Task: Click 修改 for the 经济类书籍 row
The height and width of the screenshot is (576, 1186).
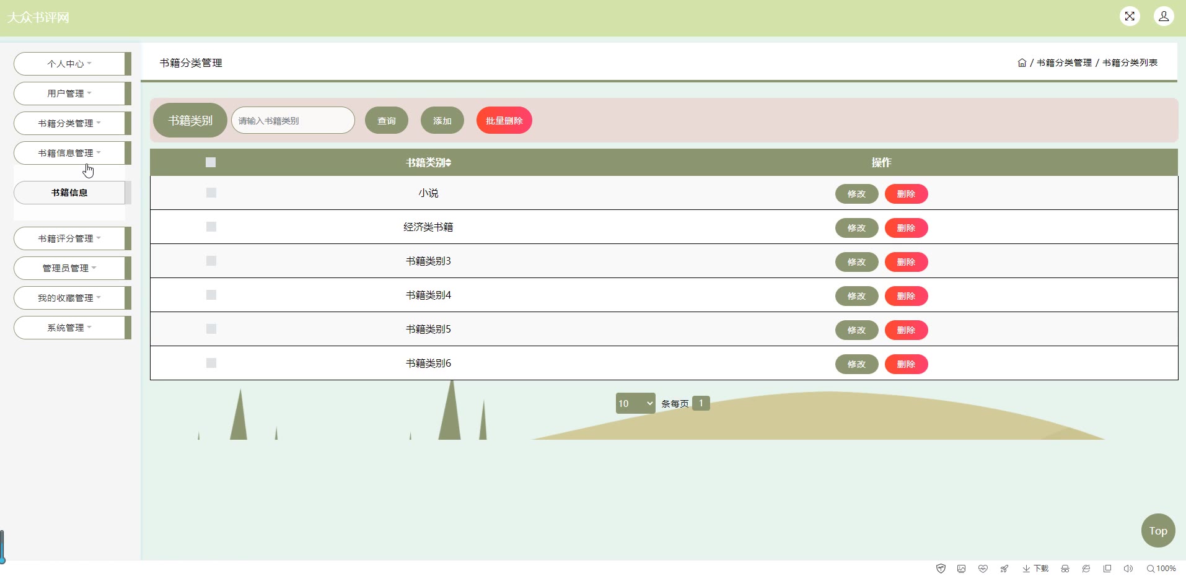Action: point(856,228)
